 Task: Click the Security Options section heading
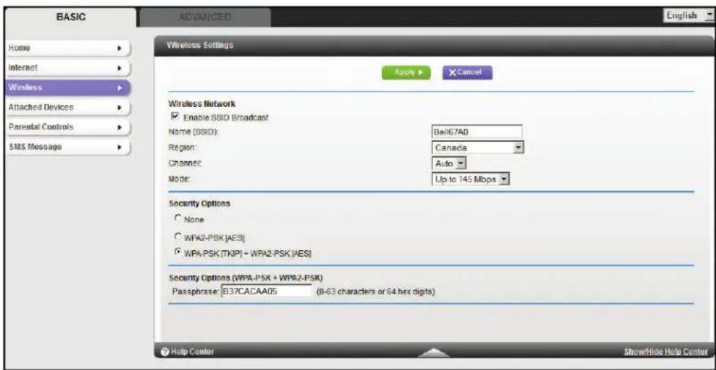tap(199, 203)
